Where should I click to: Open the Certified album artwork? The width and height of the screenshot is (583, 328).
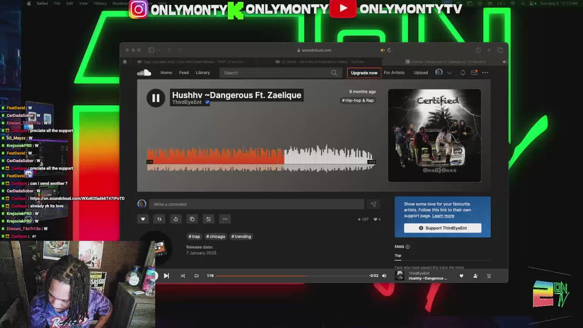pyautogui.click(x=435, y=135)
